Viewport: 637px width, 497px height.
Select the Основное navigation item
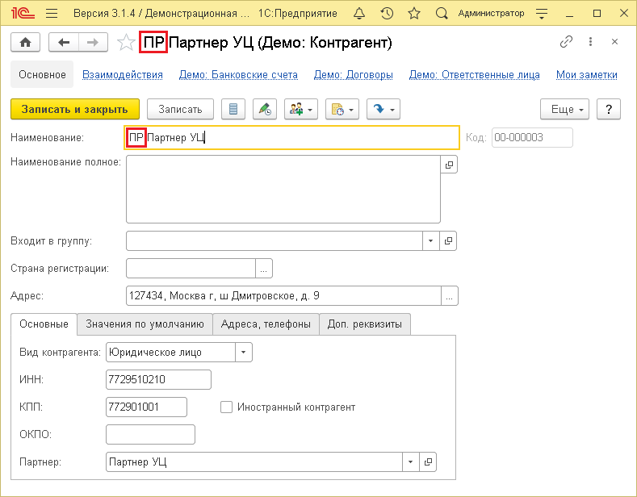[x=42, y=75]
